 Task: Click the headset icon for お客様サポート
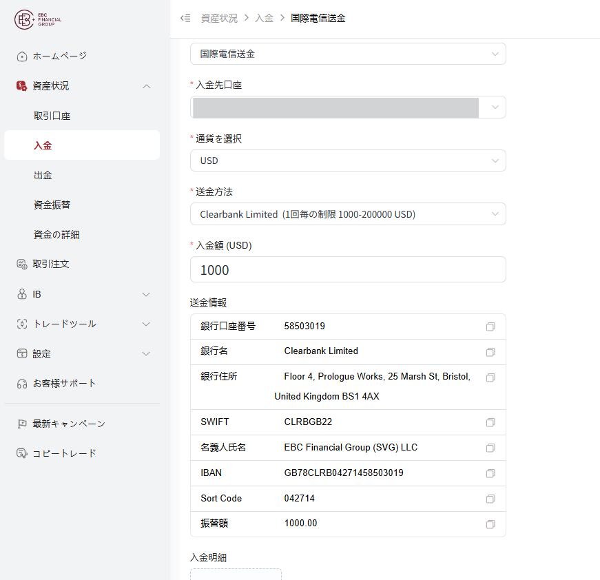pyautogui.click(x=22, y=384)
